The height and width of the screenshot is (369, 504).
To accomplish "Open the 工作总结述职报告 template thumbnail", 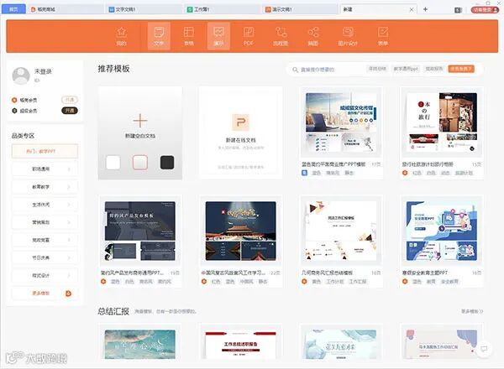I will [240, 345].
